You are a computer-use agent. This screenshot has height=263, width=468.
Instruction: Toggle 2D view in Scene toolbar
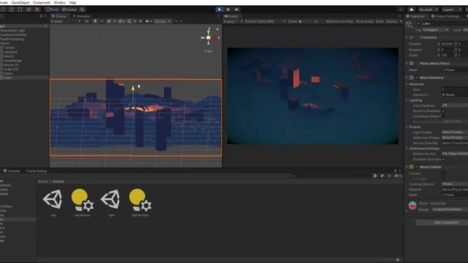coord(86,21)
